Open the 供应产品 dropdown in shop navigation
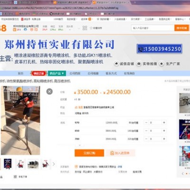 [x=57, y=73]
